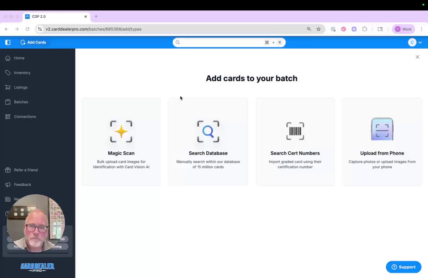Click the webcam video bubble
The image size is (428, 278).
[x=36, y=223]
